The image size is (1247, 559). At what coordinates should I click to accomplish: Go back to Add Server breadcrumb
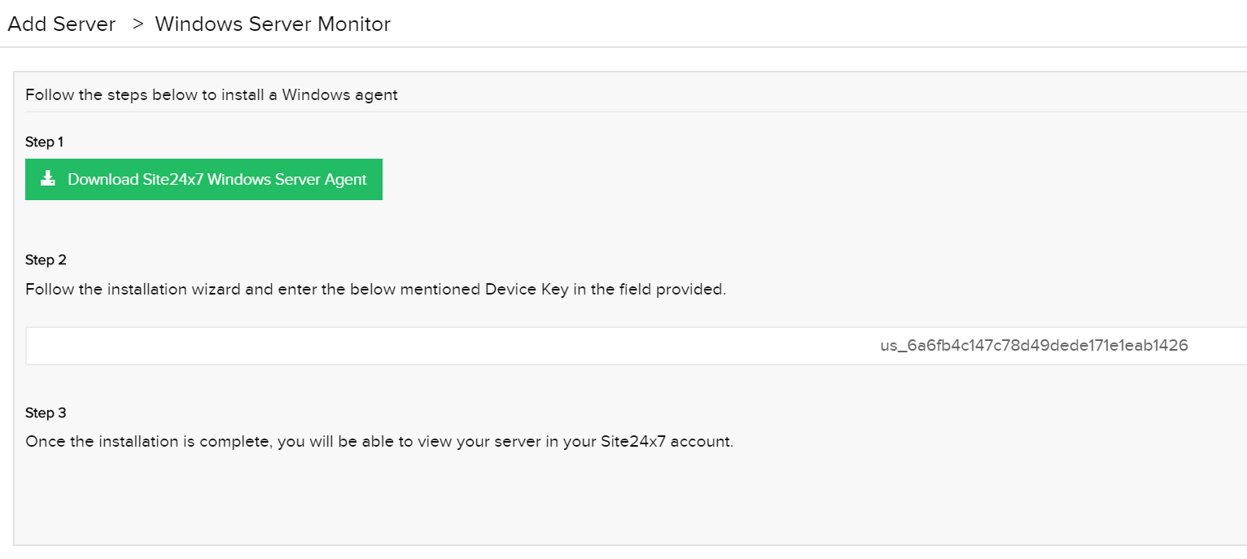[x=62, y=24]
